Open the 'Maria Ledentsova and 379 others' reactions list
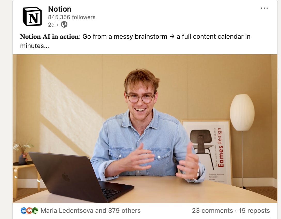This screenshot has height=219, width=281. coord(91,210)
